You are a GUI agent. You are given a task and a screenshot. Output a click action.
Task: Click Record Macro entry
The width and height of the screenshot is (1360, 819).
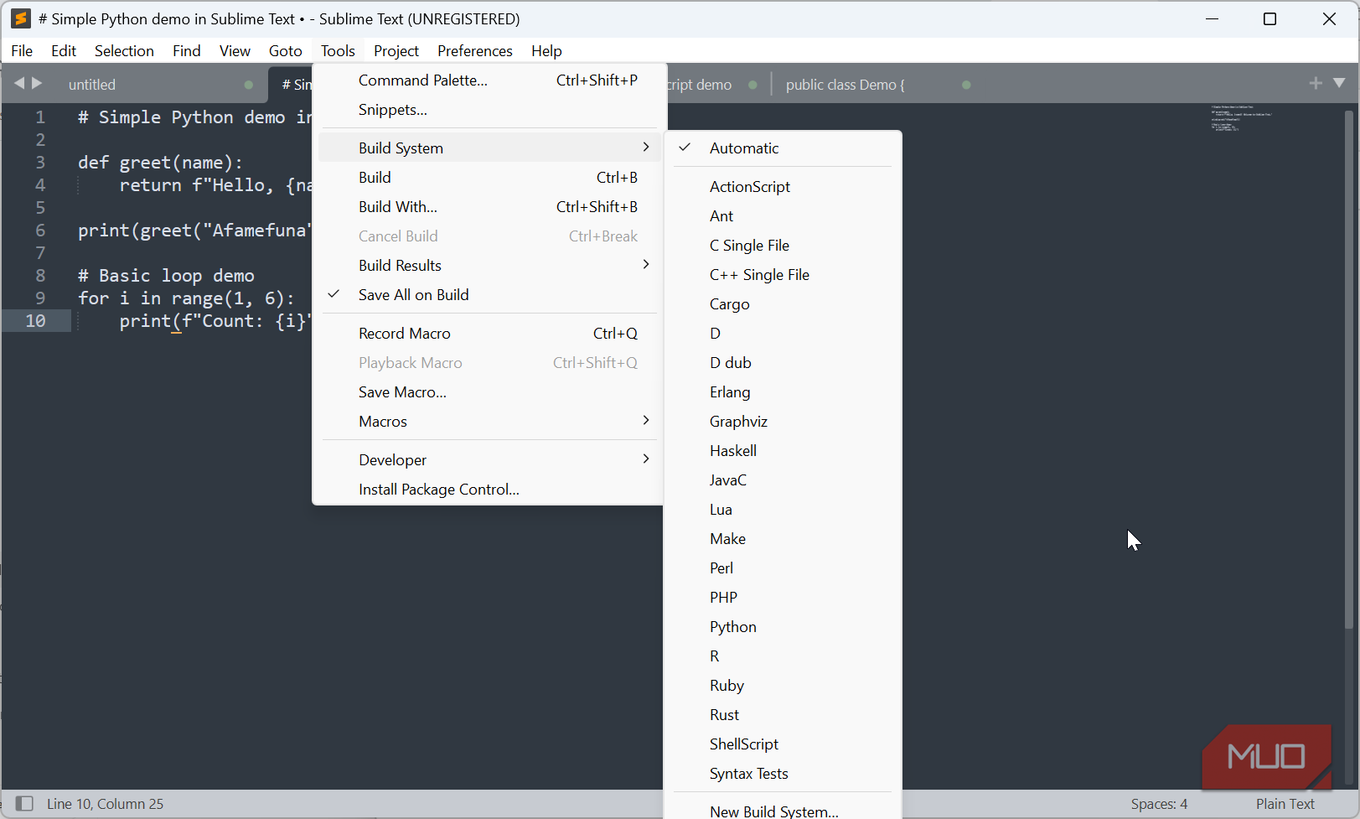tap(489, 334)
